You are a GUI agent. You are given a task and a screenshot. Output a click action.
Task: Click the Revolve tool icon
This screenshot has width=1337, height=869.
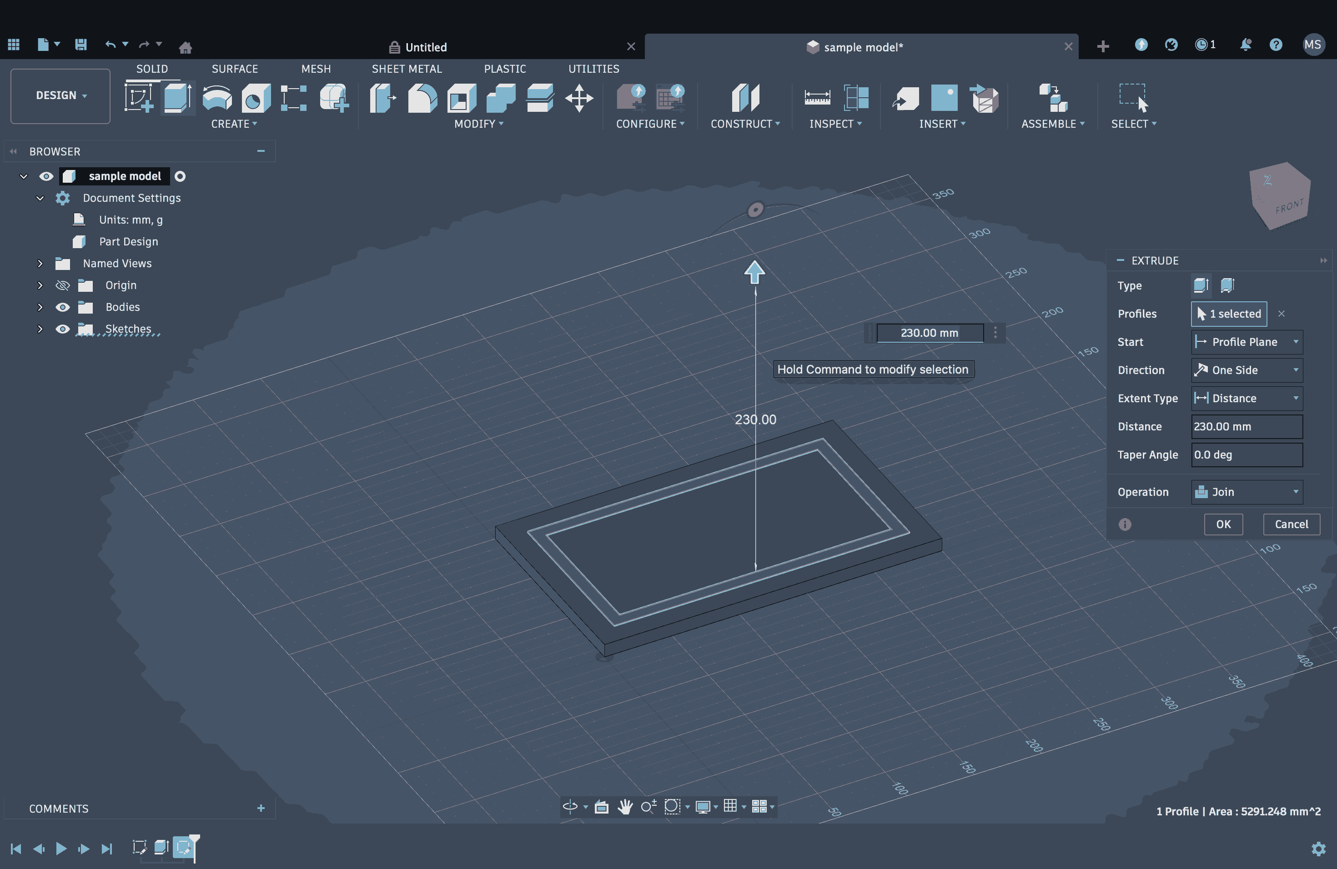tap(217, 98)
